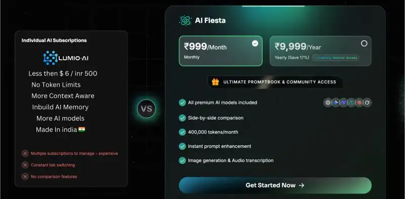Select the ₹9,999/Year plan radio circle

click(364, 44)
